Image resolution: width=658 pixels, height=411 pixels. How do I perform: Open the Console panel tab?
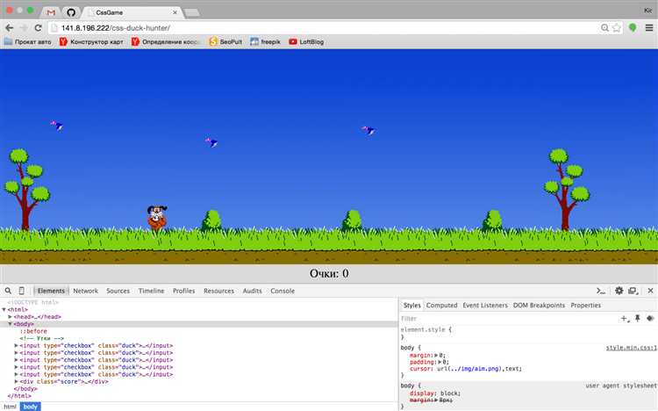coord(283,291)
